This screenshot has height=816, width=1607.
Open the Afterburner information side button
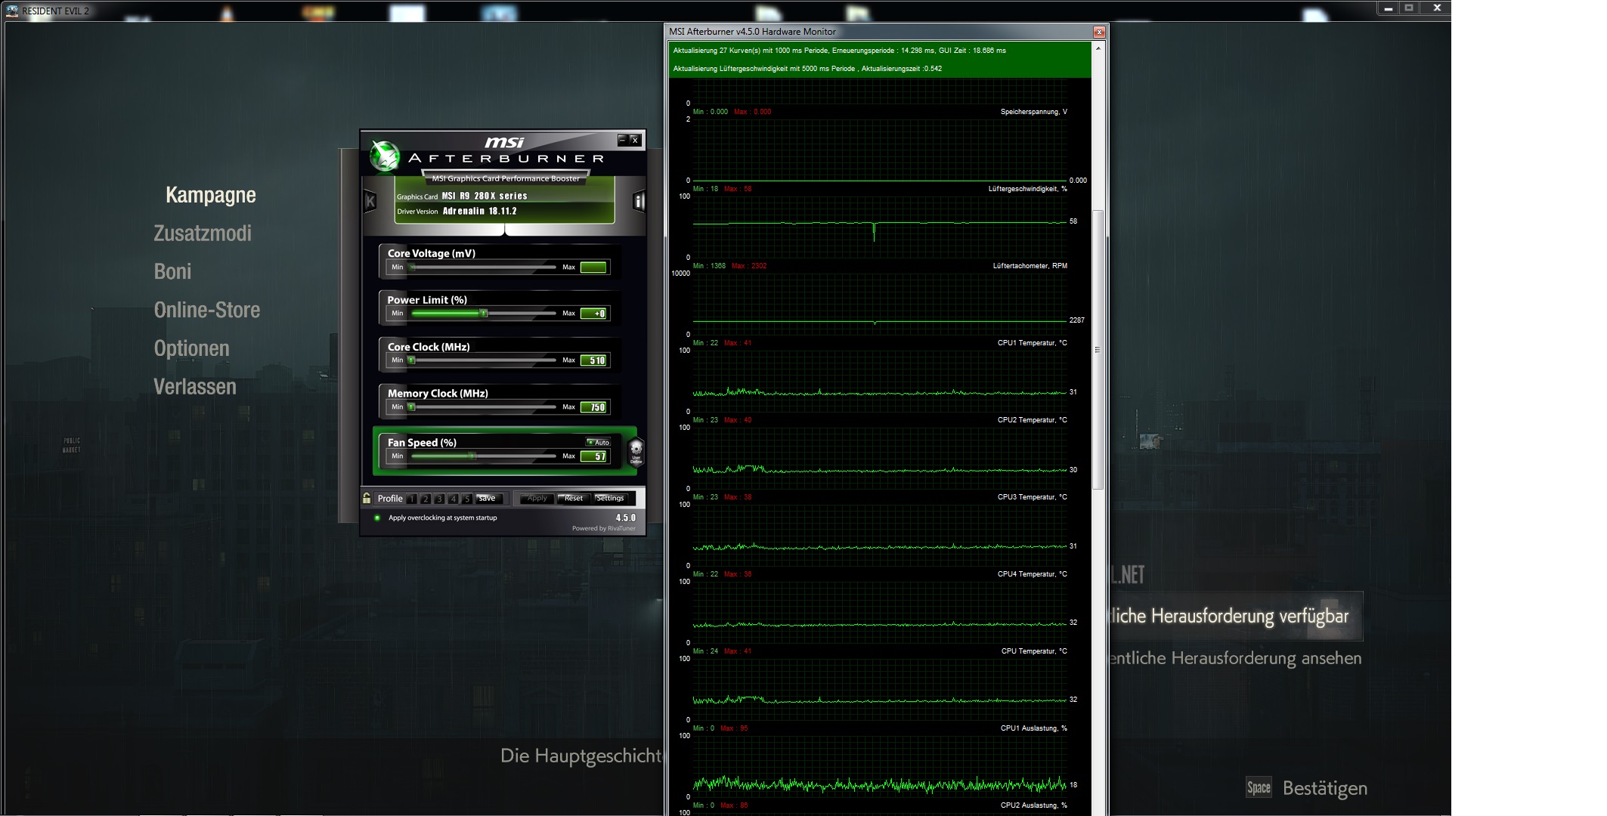click(x=639, y=201)
